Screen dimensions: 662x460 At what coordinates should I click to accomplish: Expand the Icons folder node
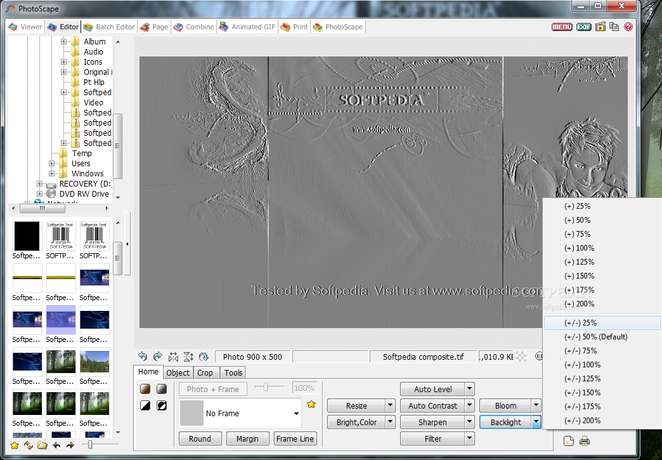pyautogui.click(x=63, y=62)
